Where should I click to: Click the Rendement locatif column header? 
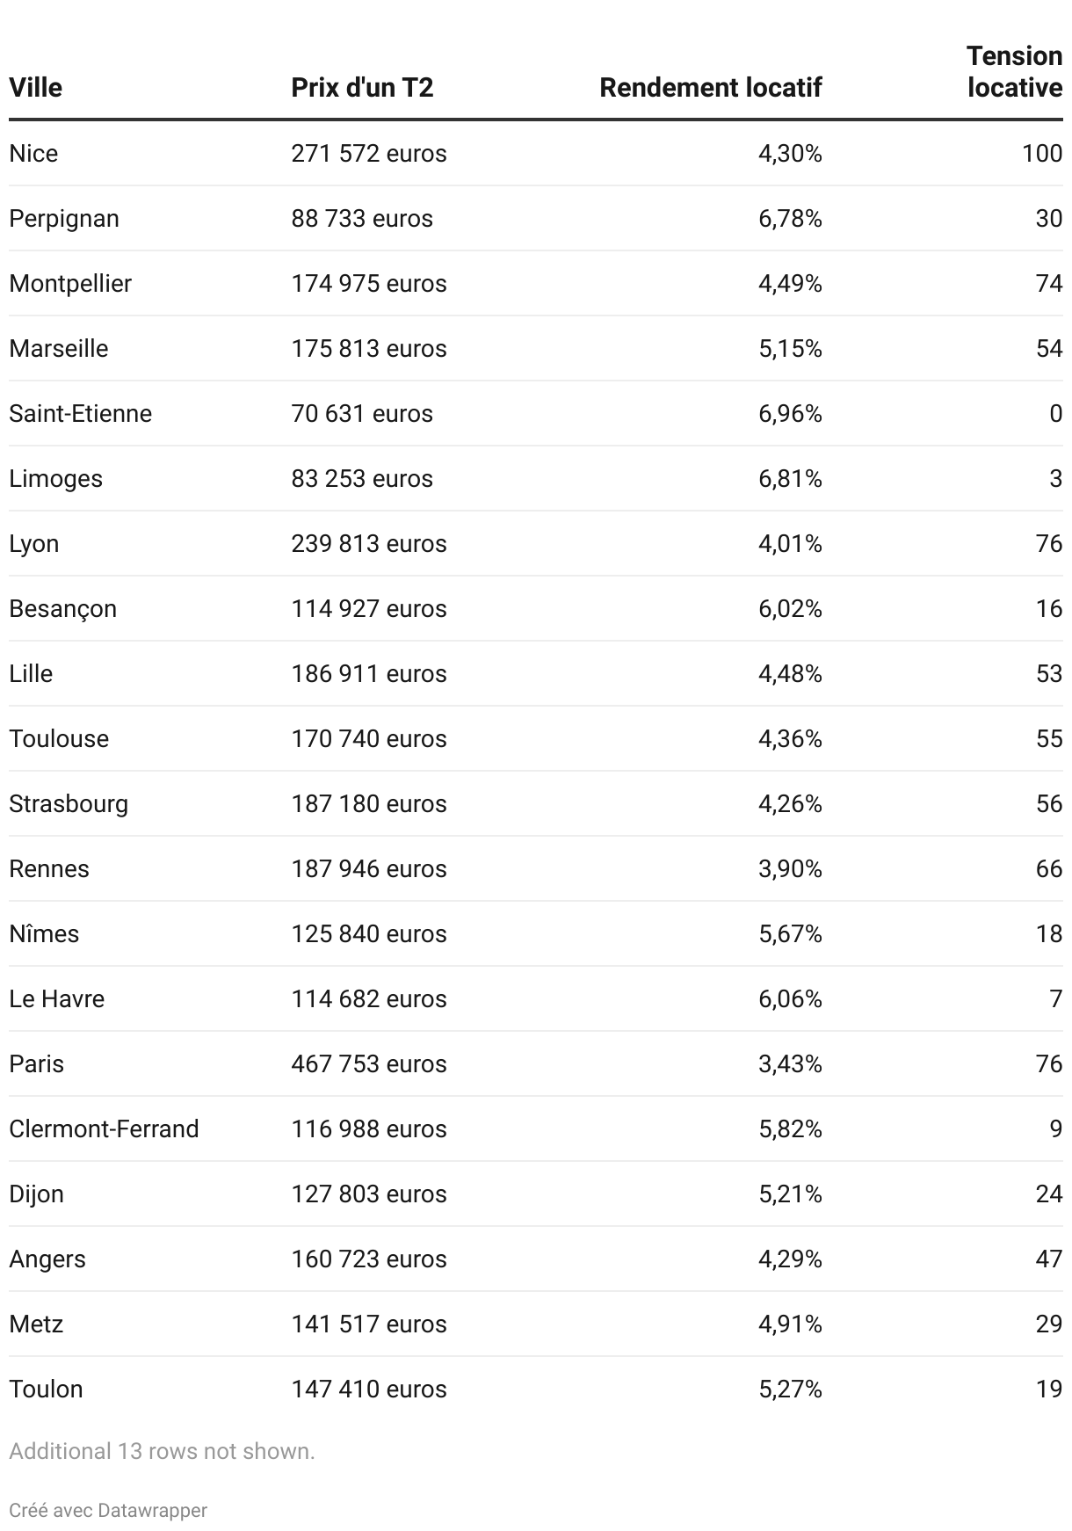[x=711, y=88]
